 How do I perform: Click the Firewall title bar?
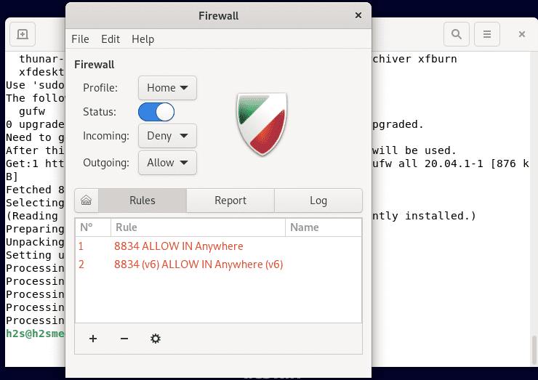(x=218, y=16)
